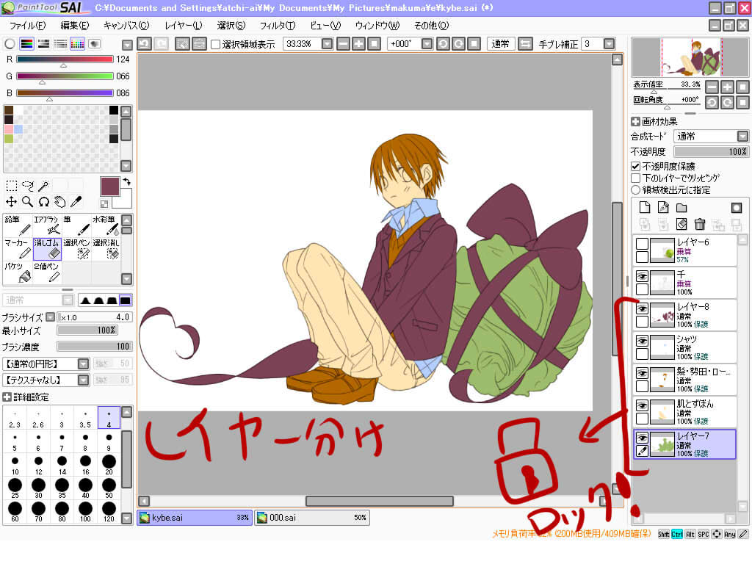The image size is (752, 564).
Task: Select the 水彩筆 watercolor tool
Action: click(x=106, y=225)
